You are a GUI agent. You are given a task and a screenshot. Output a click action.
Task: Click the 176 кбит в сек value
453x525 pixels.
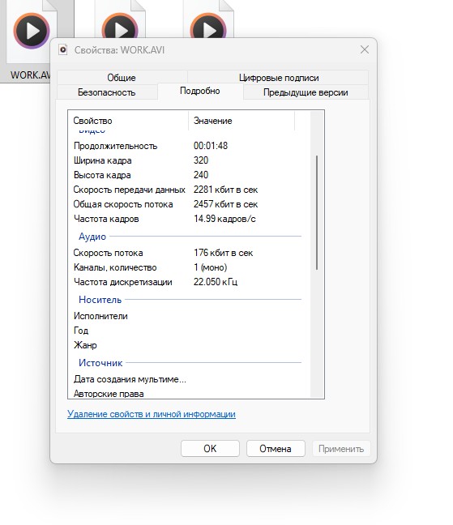223,253
